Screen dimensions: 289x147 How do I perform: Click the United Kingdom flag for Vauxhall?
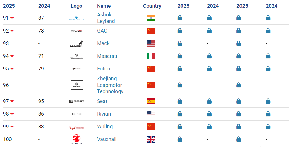coord(151,140)
